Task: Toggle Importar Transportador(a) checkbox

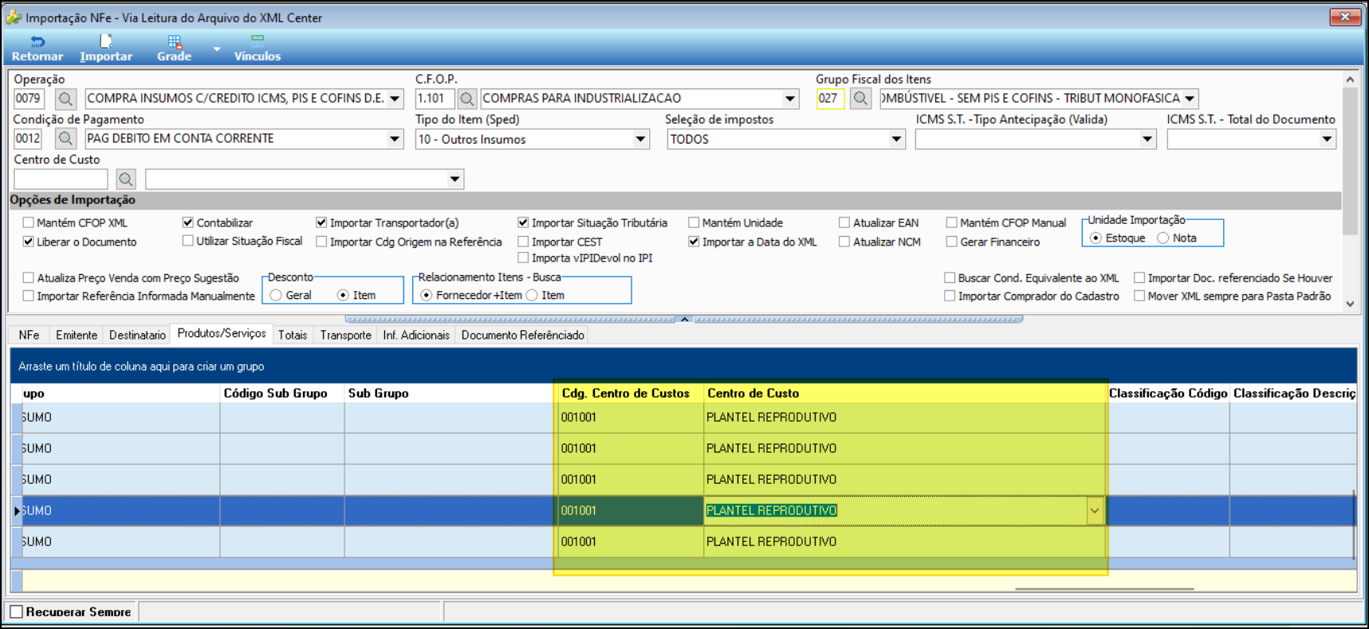Action: pyautogui.click(x=321, y=222)
